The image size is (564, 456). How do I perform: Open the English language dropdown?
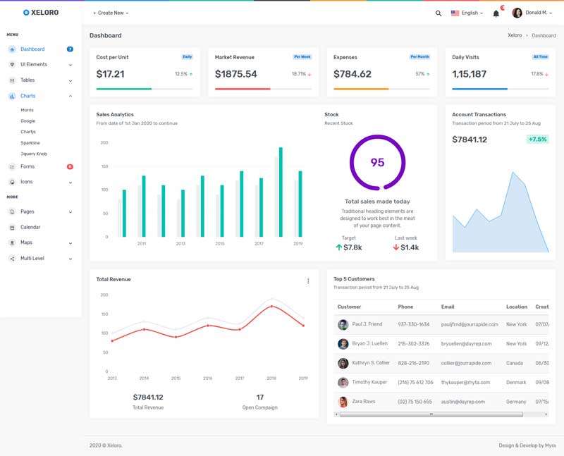[467, 13]
